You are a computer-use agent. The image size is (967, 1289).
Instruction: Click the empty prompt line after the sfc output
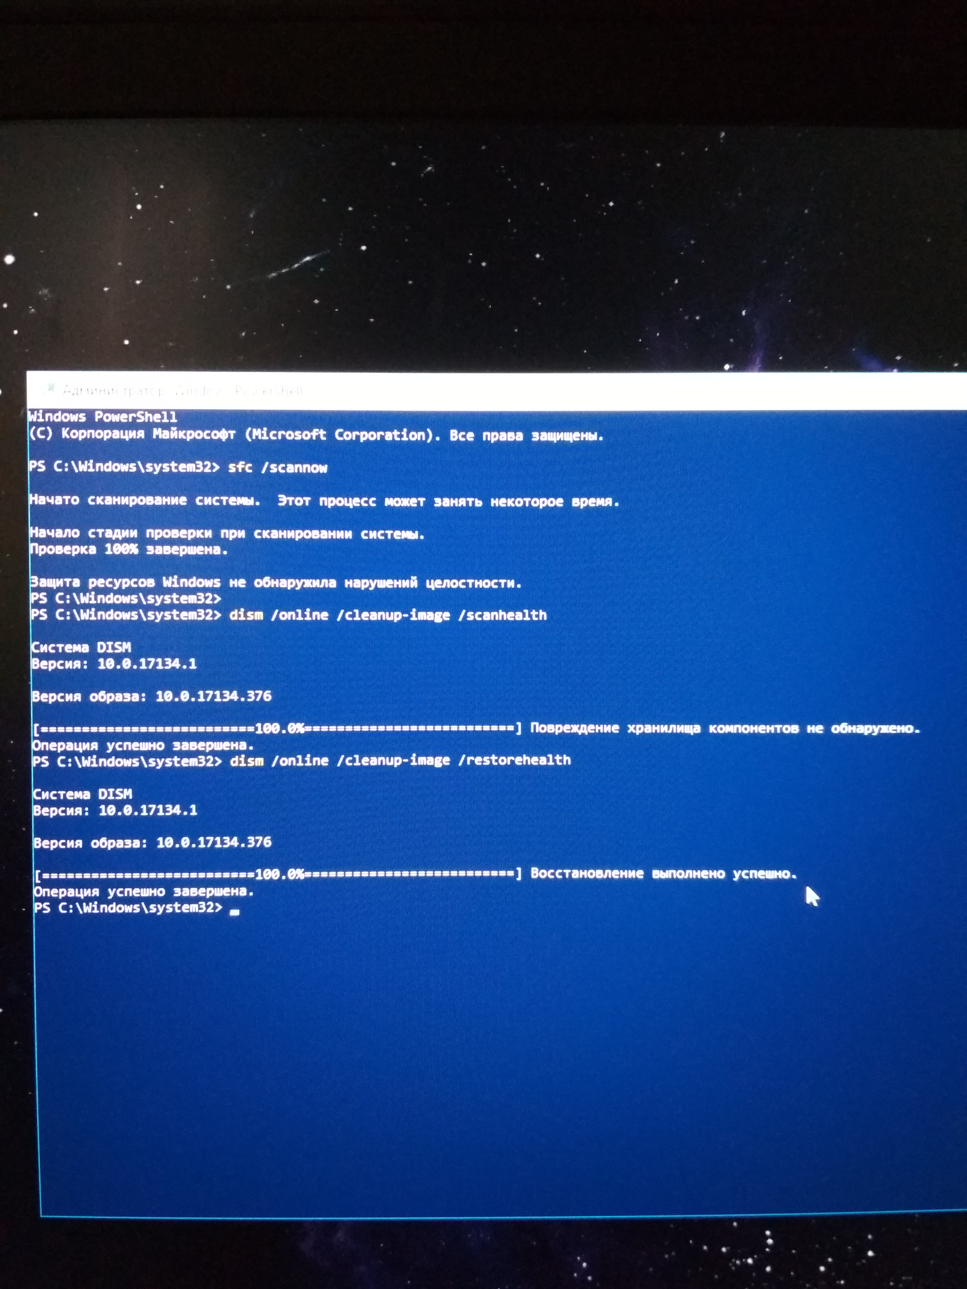coord(126,598)
